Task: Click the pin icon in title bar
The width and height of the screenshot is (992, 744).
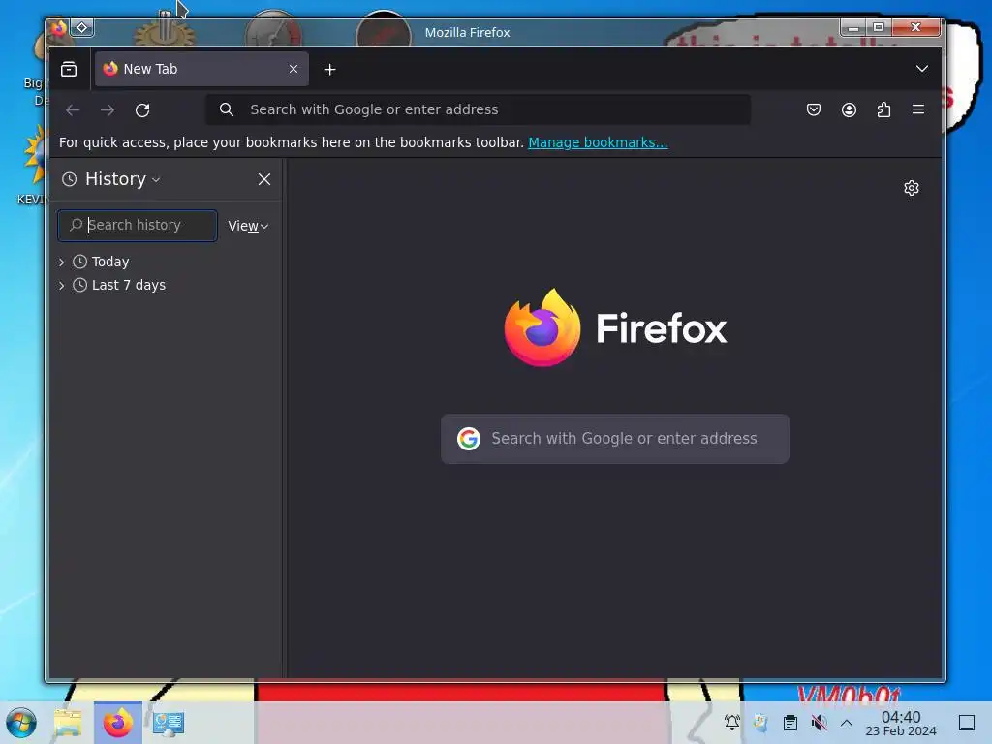Action: [x=82, y=28]
